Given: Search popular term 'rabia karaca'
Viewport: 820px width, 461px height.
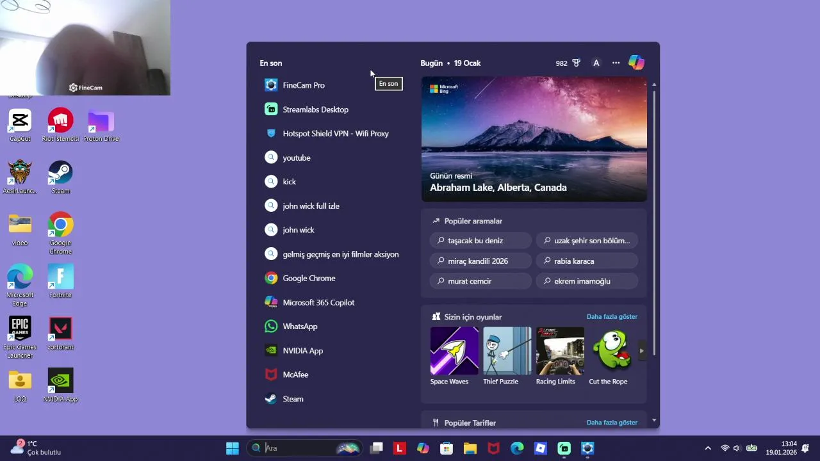Looking at the screenshot, I should 587,261.
